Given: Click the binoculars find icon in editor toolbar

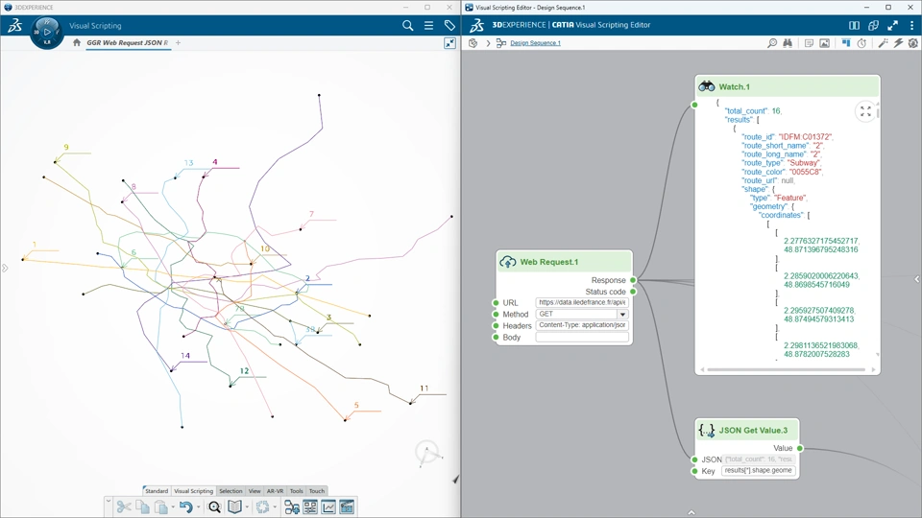Looking at the screenshot, I should click(x=788, y=43).
